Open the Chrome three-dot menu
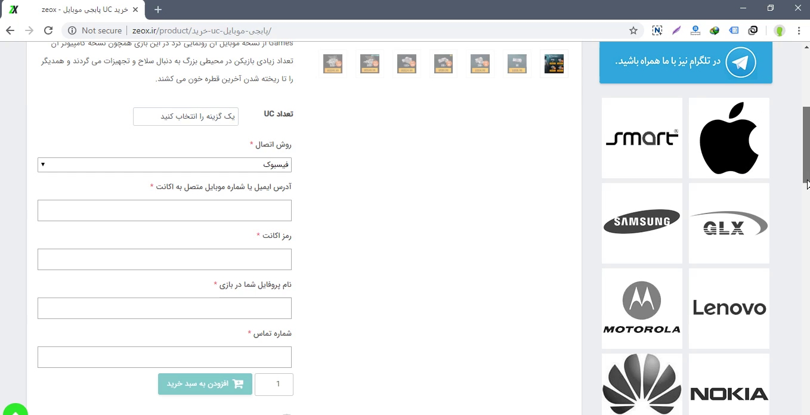This screenshot has height=415, width=810. pos(799,30)
